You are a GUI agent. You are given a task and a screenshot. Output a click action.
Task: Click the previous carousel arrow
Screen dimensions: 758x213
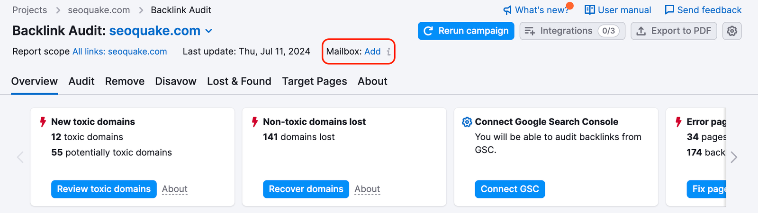click(x=20, y=157)
